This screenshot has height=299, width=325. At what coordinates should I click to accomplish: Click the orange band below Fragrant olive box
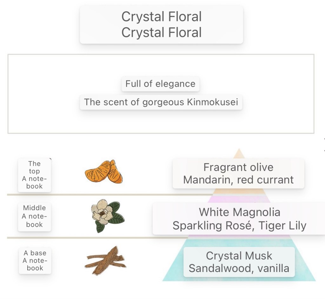coord(238,191)
